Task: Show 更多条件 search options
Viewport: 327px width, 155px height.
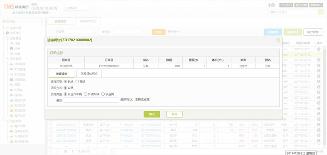Action: tap(173, 32)
